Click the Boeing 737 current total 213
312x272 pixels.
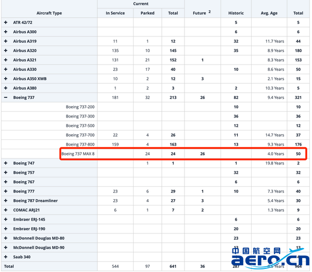[x=173, y=97]
